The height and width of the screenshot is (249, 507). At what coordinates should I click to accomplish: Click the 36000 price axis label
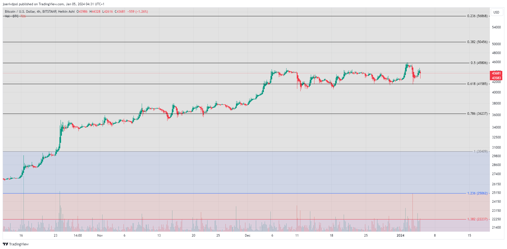click(496, 115)
